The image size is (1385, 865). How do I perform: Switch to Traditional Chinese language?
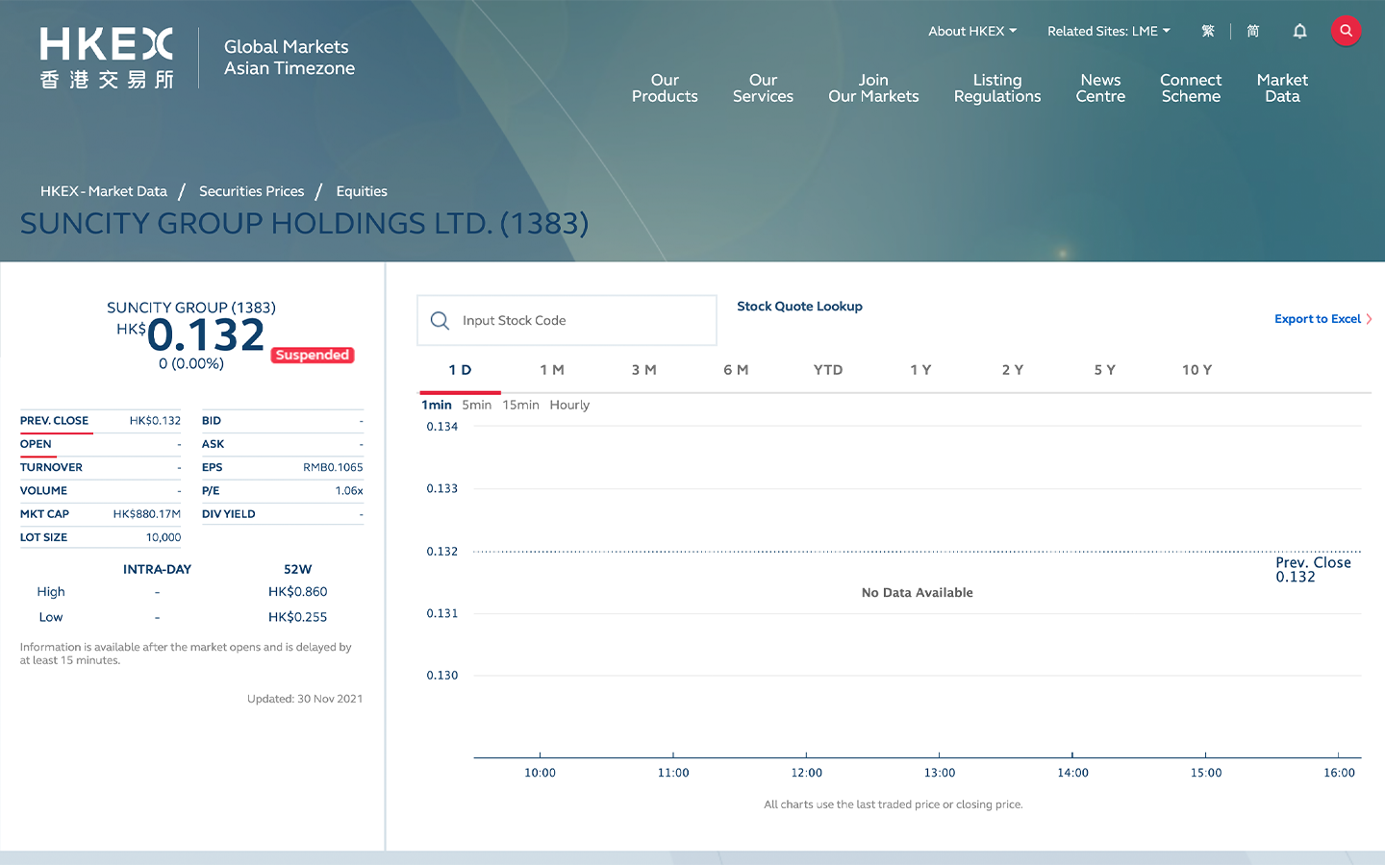tap(1208, 31)
